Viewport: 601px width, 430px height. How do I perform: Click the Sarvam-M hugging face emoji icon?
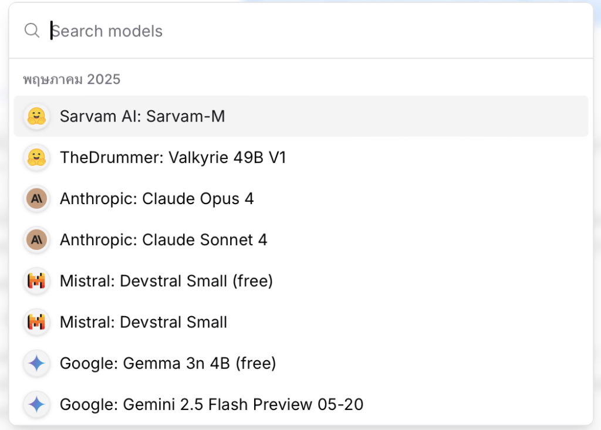point(37,116)
